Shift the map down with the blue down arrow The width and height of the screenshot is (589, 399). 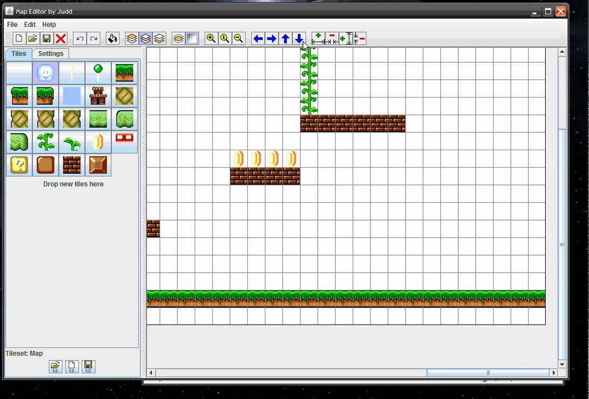click(299, 38)
